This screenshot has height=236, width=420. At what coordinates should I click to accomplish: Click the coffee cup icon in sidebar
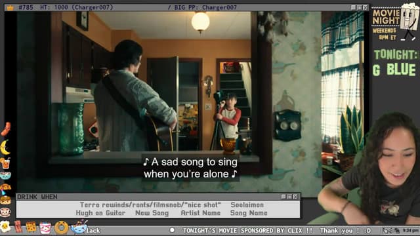5,212
